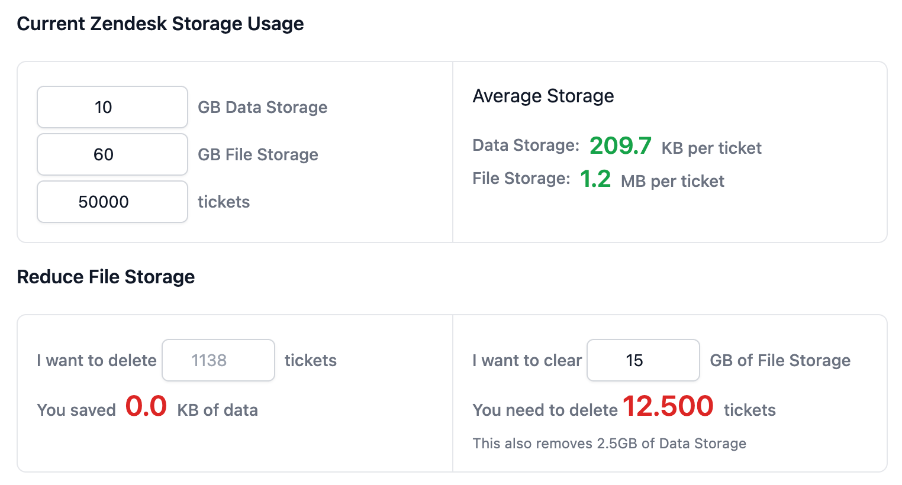Click the GB Data Storage input field

(112, 107)
